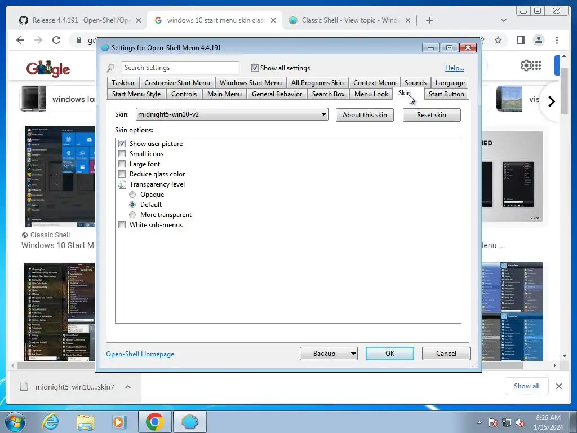
Task: Enable Small icons option
Action: click(x=122, y=153)
